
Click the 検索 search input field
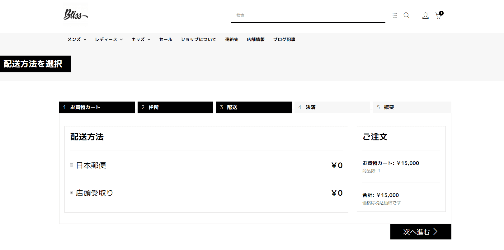pyautogui.click(x=308, y=15)
